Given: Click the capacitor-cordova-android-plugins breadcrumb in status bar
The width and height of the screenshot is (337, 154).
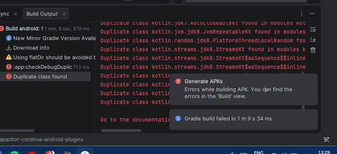Looking at the screenshot, I should coord(41,140).
